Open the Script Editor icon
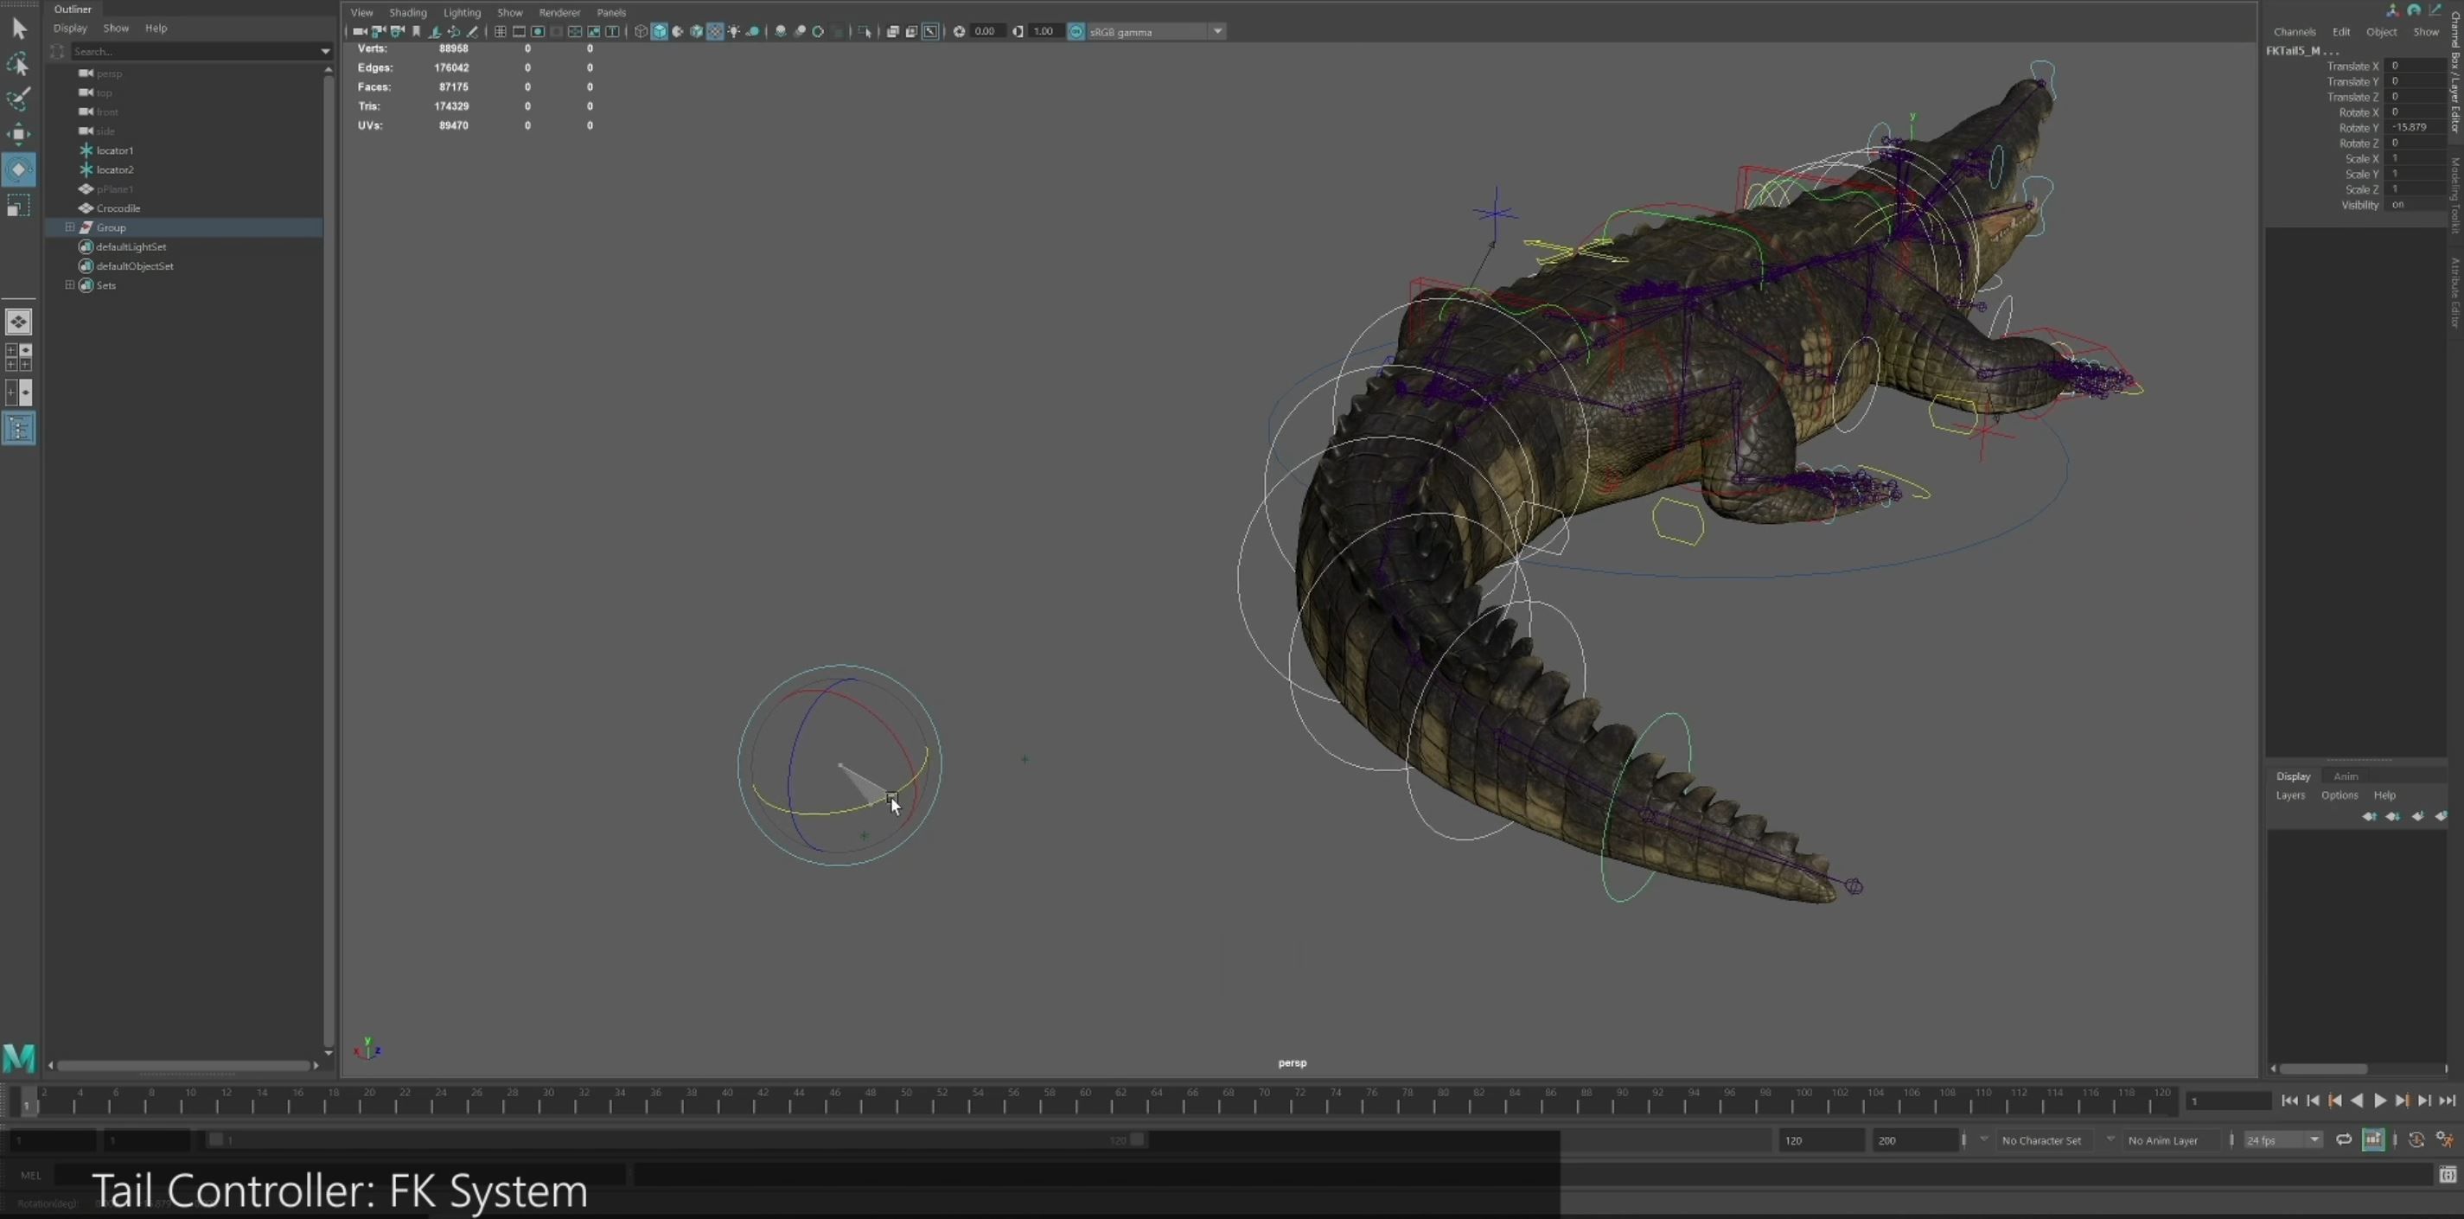This screenshot has width=2464, height=1219. tap(2447, 1174)
